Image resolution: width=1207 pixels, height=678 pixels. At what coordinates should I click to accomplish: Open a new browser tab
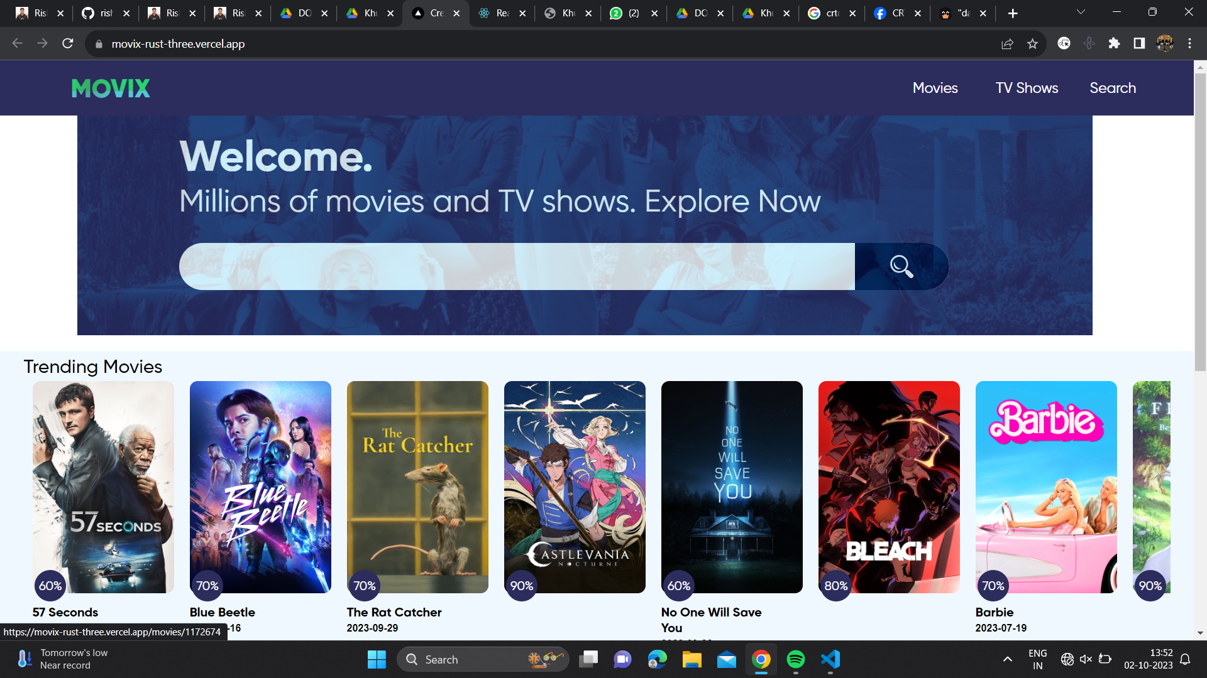tap(1013, 13)
